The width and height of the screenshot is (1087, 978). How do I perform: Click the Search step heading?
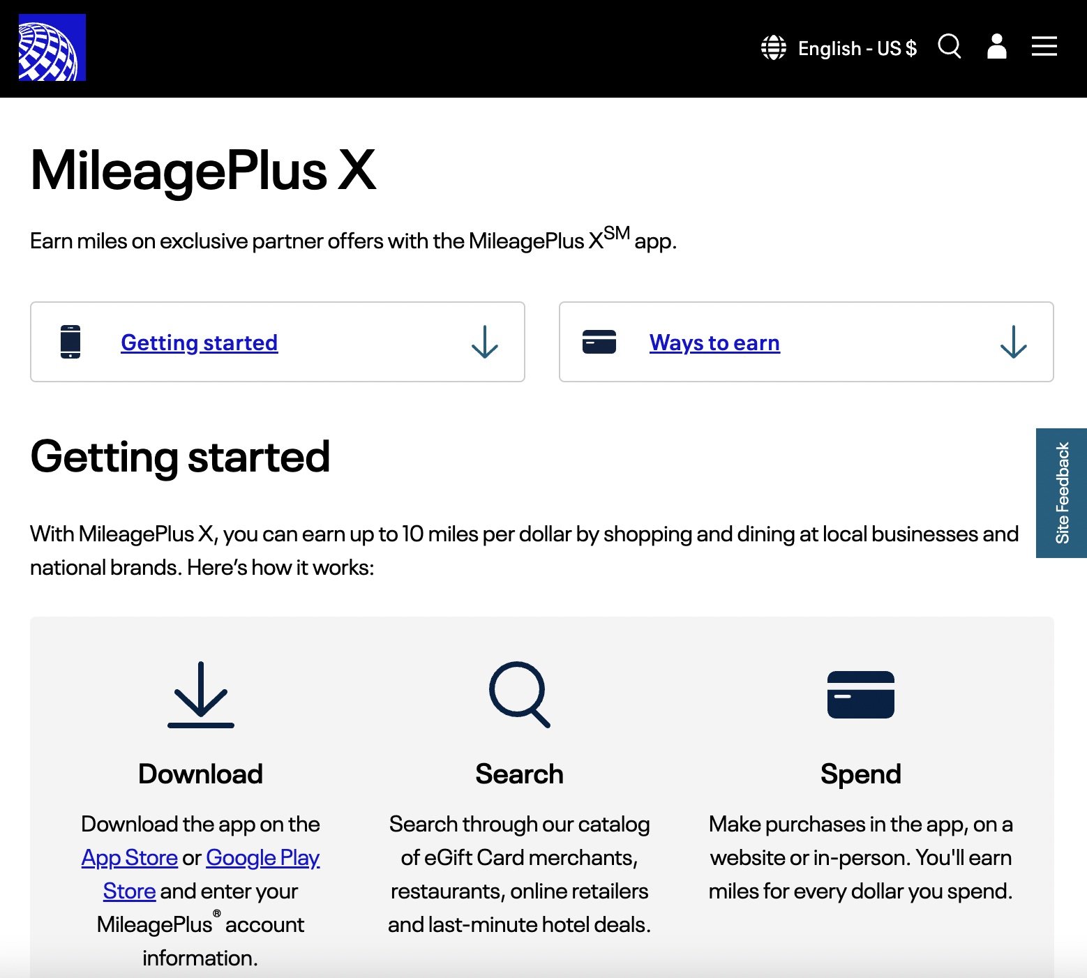point(520,774)
